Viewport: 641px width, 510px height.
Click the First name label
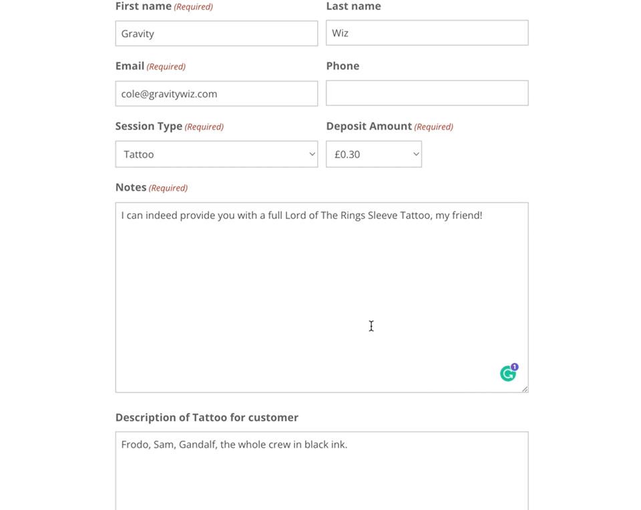144,6
